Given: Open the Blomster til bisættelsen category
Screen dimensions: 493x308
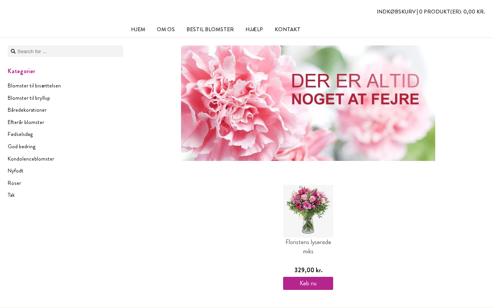Looking at the screenshot, I should pyautogui.click(x=34, y=85).
